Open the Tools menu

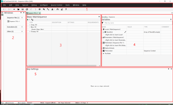click(67, 5)
